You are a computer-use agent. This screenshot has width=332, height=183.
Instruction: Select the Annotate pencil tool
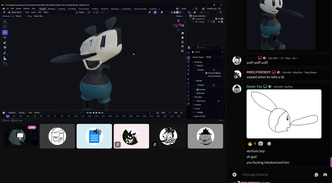pos(5,53)
